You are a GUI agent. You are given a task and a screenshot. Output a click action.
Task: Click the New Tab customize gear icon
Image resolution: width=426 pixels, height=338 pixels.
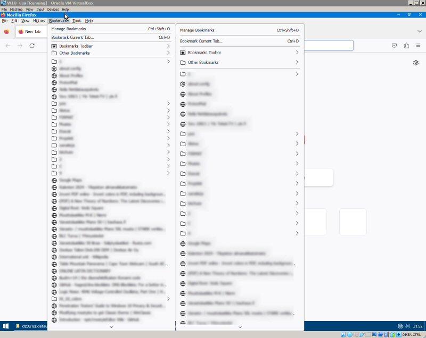pos(416,63)
